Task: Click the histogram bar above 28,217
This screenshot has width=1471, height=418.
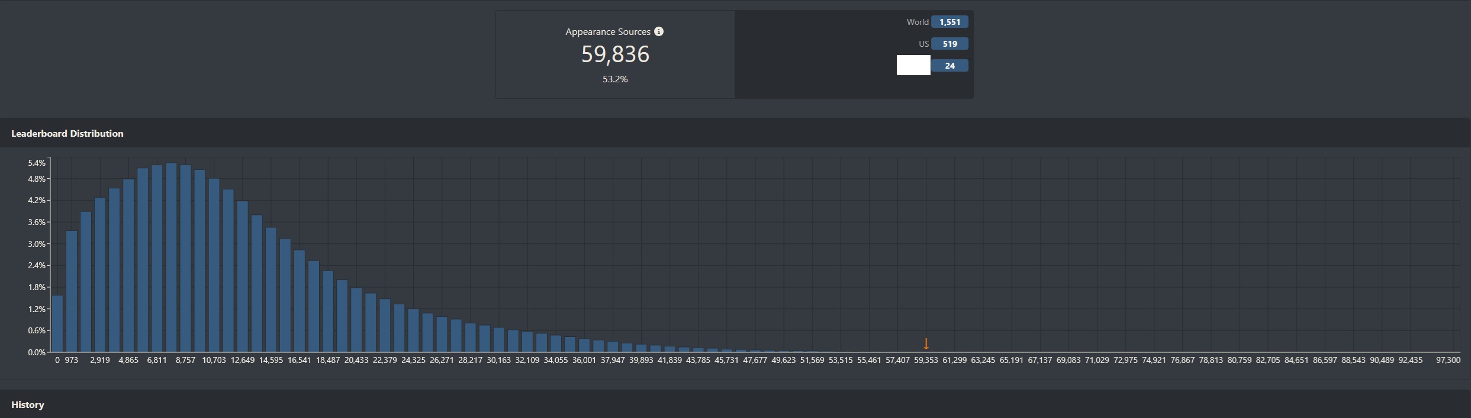Action: [x=471, y=337]
